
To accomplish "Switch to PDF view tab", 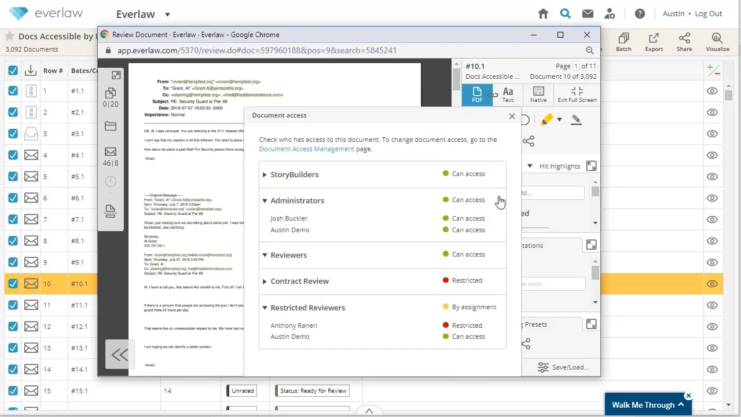I will click(477, 94).
